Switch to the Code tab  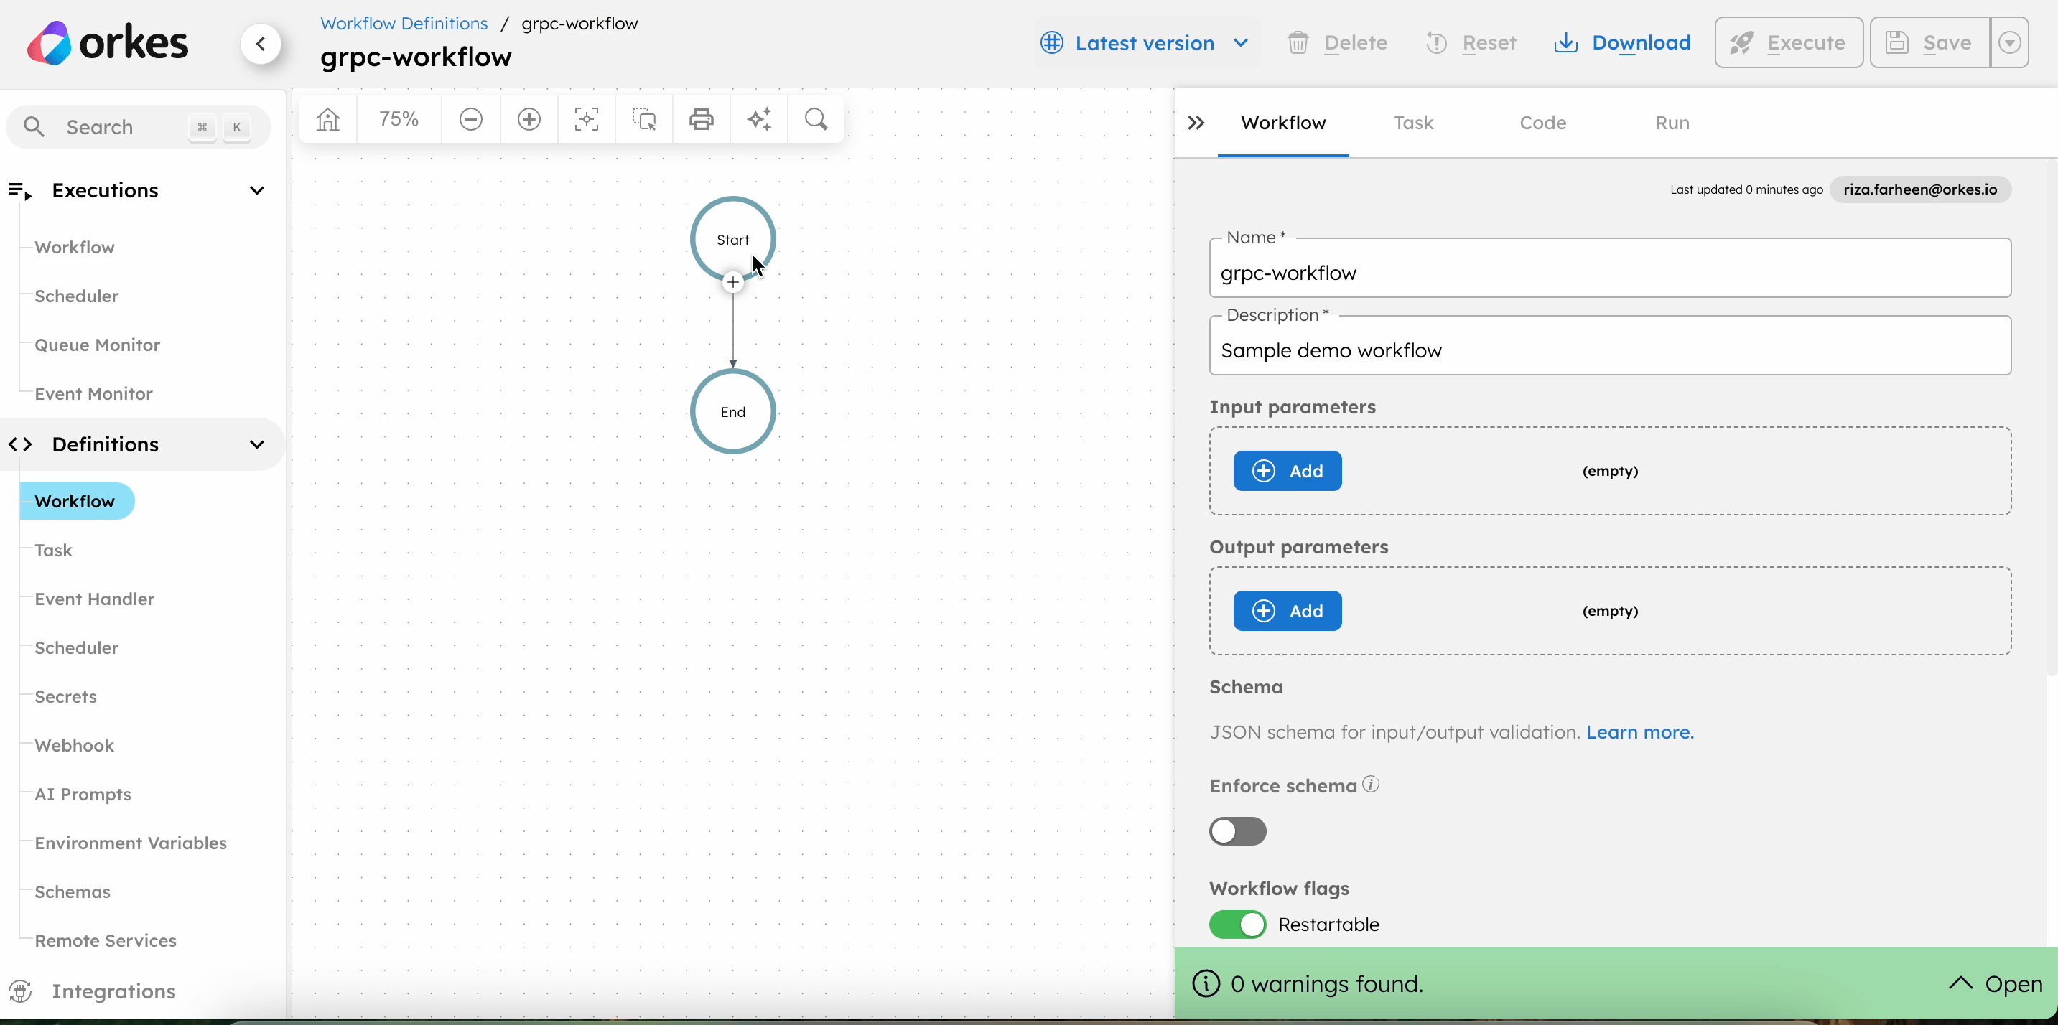pyautogui.click(x=1542, y=123)
